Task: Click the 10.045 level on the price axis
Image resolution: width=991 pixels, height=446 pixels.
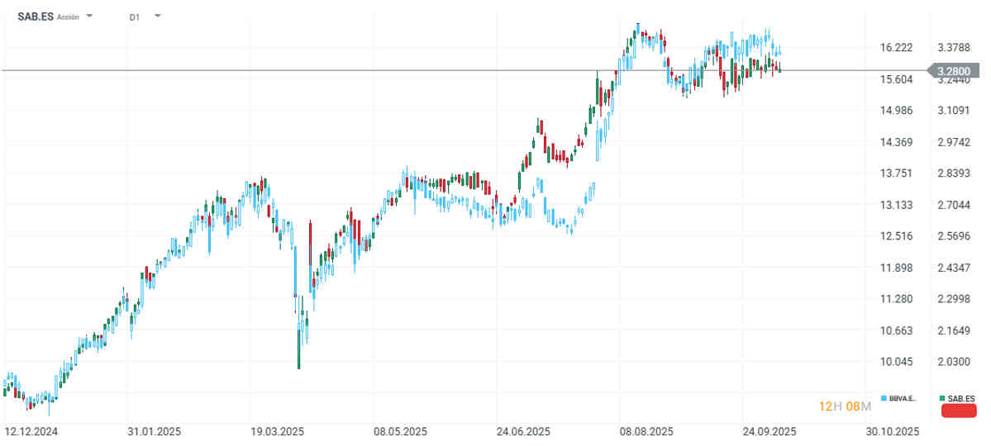Action: (x=896, y=362)
